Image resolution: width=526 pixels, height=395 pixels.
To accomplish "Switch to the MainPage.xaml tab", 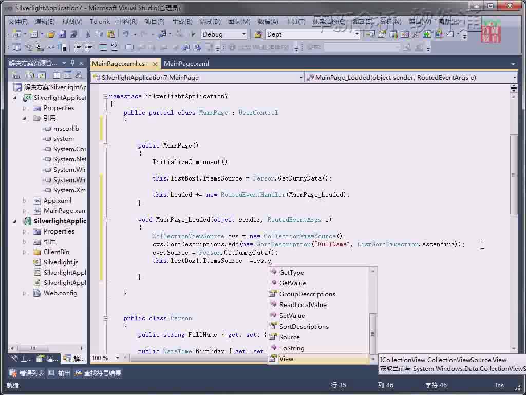I will pyautogui.click(x=186, y=63).
